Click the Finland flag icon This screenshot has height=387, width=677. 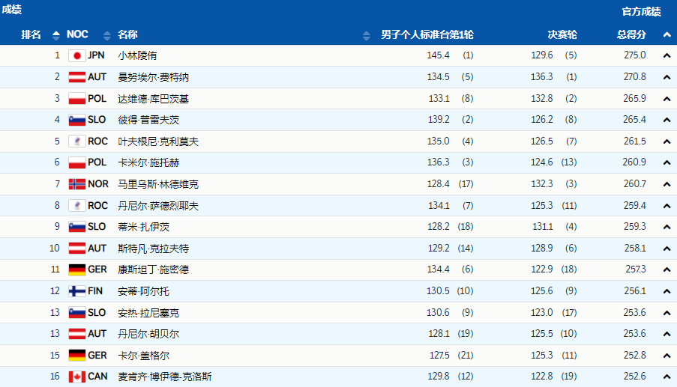[x=77, y=291]
